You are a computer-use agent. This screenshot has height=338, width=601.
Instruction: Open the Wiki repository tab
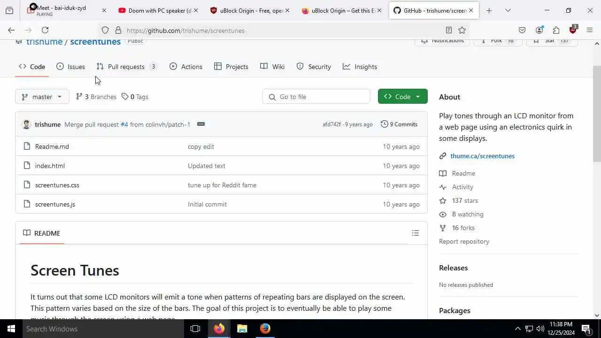pos(272,67)
